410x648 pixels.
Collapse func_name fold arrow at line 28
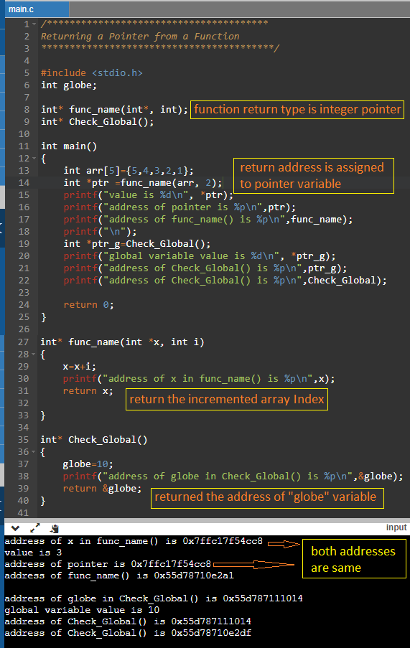[34, 354]
